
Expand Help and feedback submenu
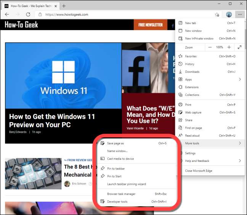click(x=210, y=161)
